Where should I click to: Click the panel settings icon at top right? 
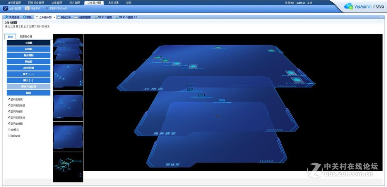point(382,17)
